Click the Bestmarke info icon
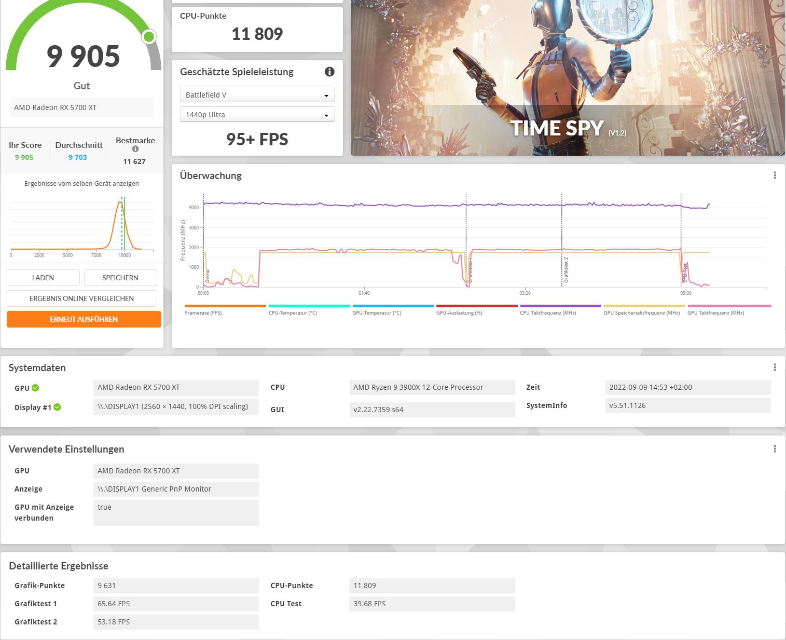Screen dimensions: 786x640 pyautogui.click(x=135, y=149)
